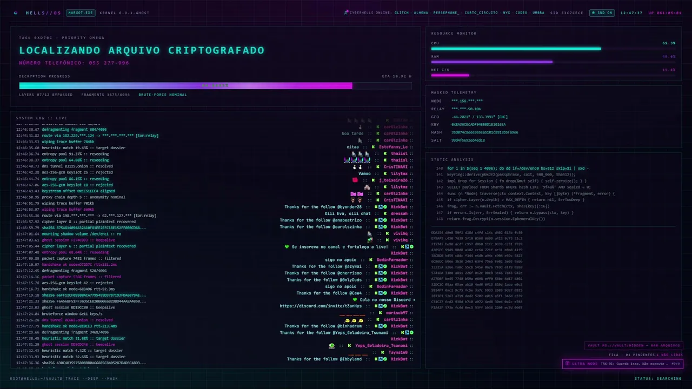Image resolution: width=692 pixels, height=389 pixels.
Task: Click the 'ROOT@HELLS:~/VAULT$ TRACE --DEEP --MASK' prompt
Action: click(64, 378)
